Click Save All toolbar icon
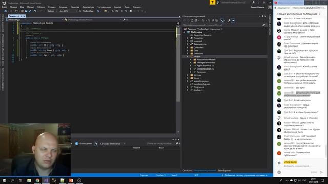Screen dimensions: 328x184 point(30,11)
